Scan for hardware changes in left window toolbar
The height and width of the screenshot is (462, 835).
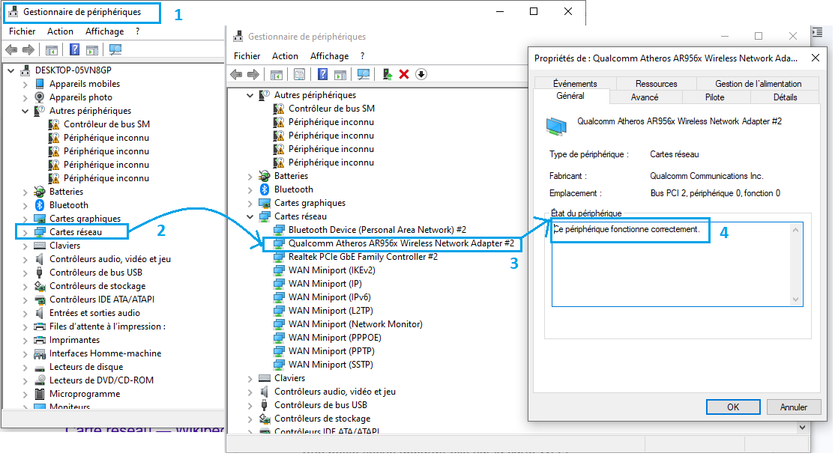tap(115, 50)
